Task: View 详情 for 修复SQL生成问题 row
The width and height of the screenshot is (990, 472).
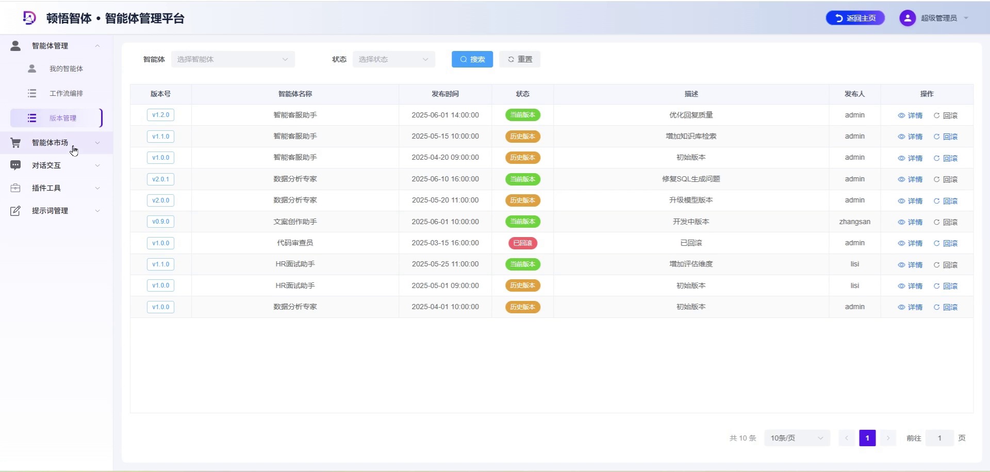Action: pos(910,179)
